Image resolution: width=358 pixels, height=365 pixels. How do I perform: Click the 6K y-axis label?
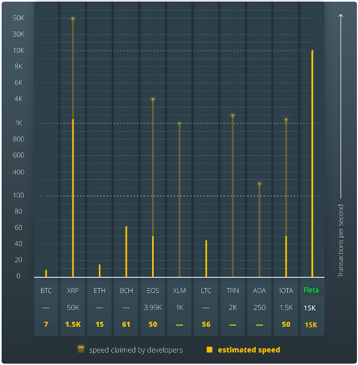point(19,83)
